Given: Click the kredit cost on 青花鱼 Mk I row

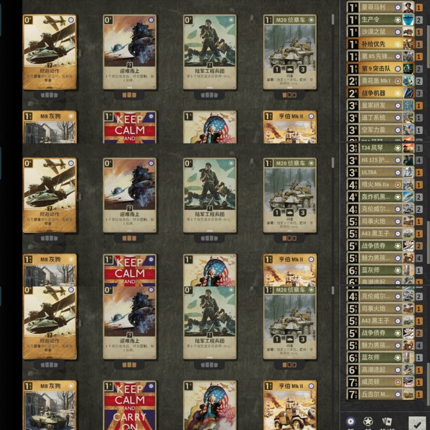Looking at the screenshot, I should coord(353,81).
